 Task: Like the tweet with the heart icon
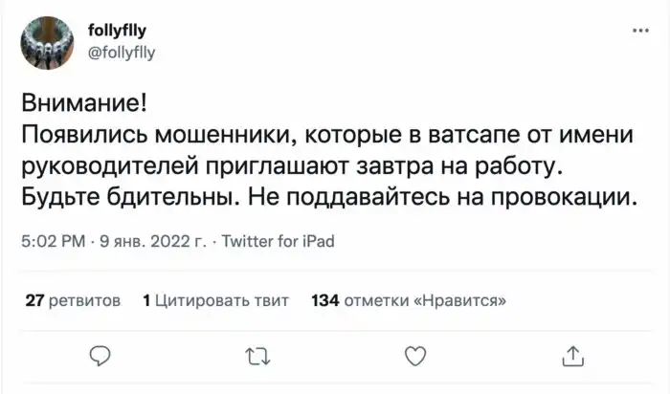click(x=414, y=356)
